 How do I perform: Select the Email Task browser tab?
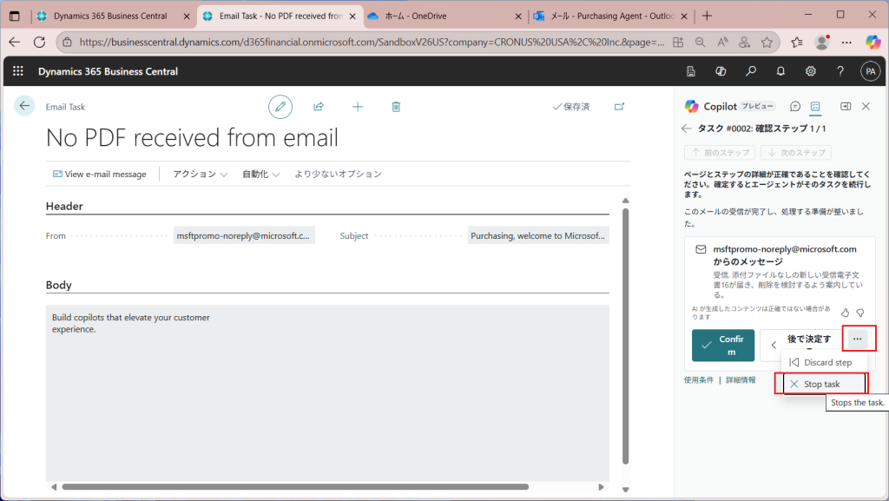pyautogui.click(x=278, y=16)
